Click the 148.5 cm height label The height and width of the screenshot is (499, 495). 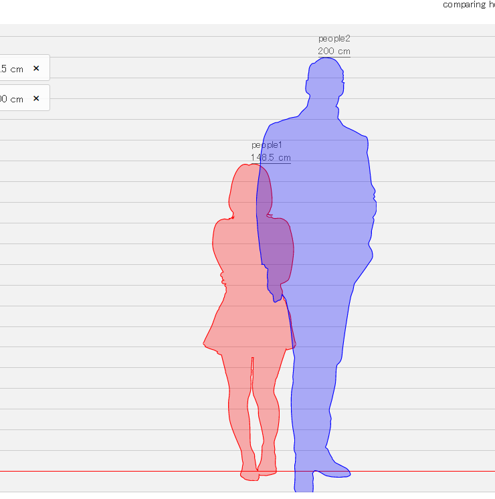point(271,158)
